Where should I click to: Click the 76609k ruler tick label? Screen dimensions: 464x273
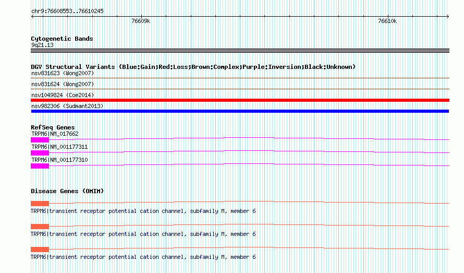pyautogui.click(x=141, y=21)
